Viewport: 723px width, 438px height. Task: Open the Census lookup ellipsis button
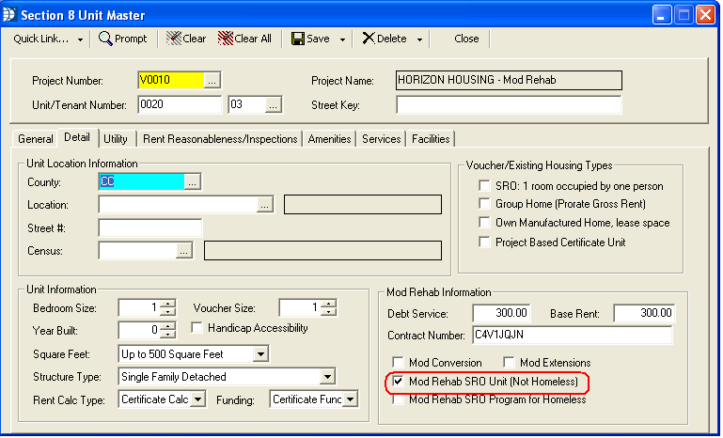point(184,251)
